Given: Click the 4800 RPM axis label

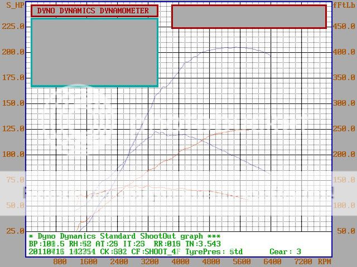Looking at the screenshot, I should (x=211, y=261).
